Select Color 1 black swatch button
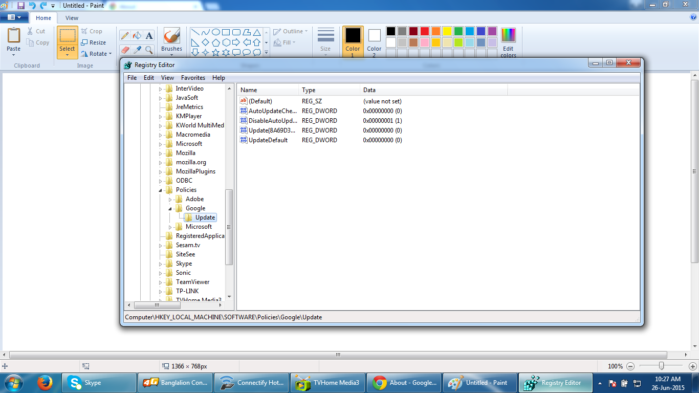699x393 pixels. (x=353, y=42)
